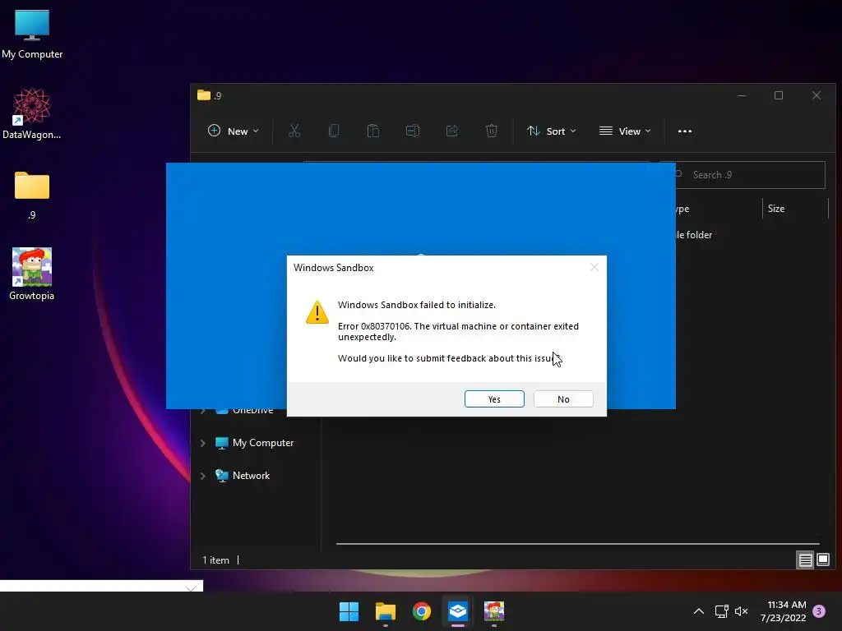Open the Windows Start menu

(x=349, y=611)
